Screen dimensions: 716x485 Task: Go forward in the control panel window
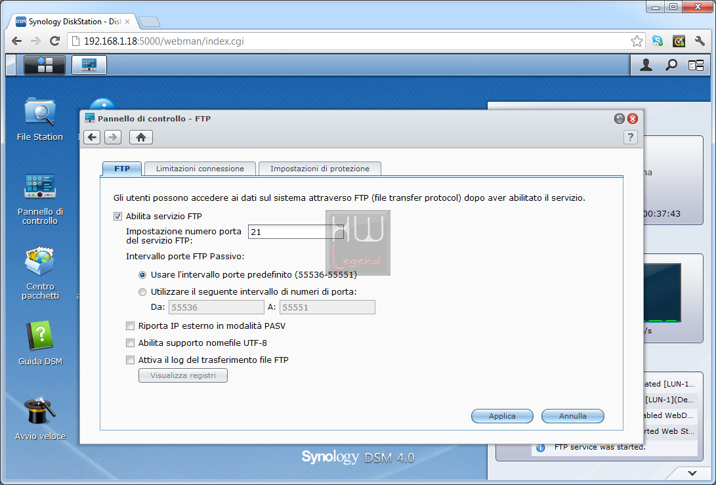(x=113, y=137)
